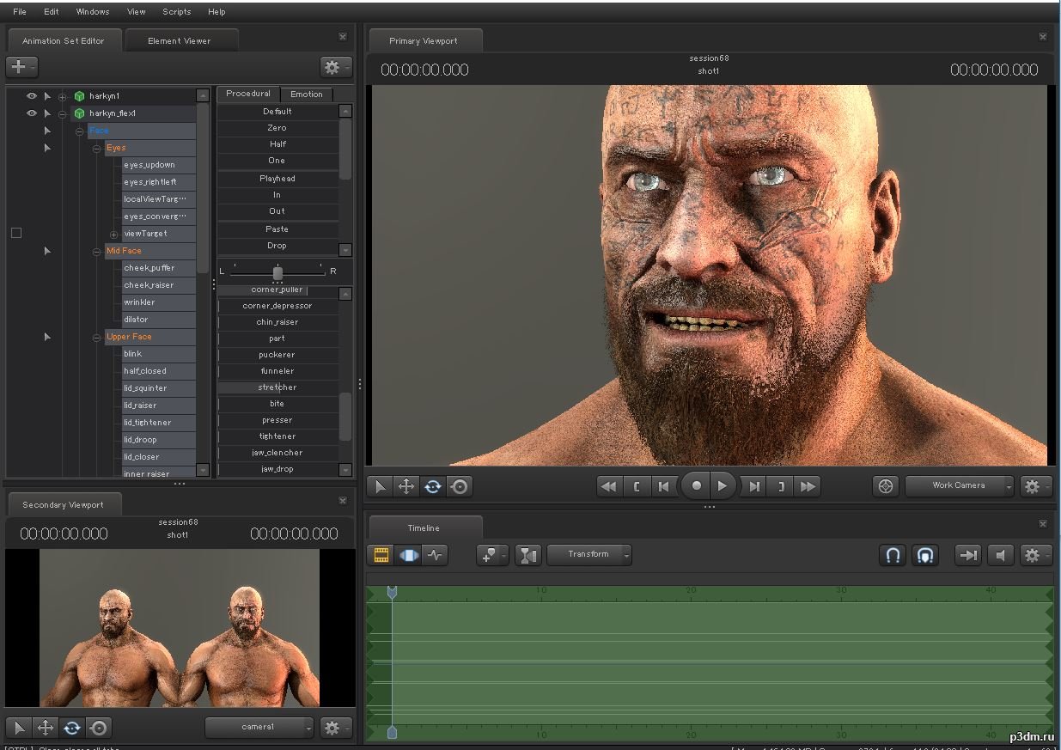Viewport: 1061px width, 750px height.
Task: Switch to the Element Viewer tab
Action: pyautogui.click(x=179, y=40)
